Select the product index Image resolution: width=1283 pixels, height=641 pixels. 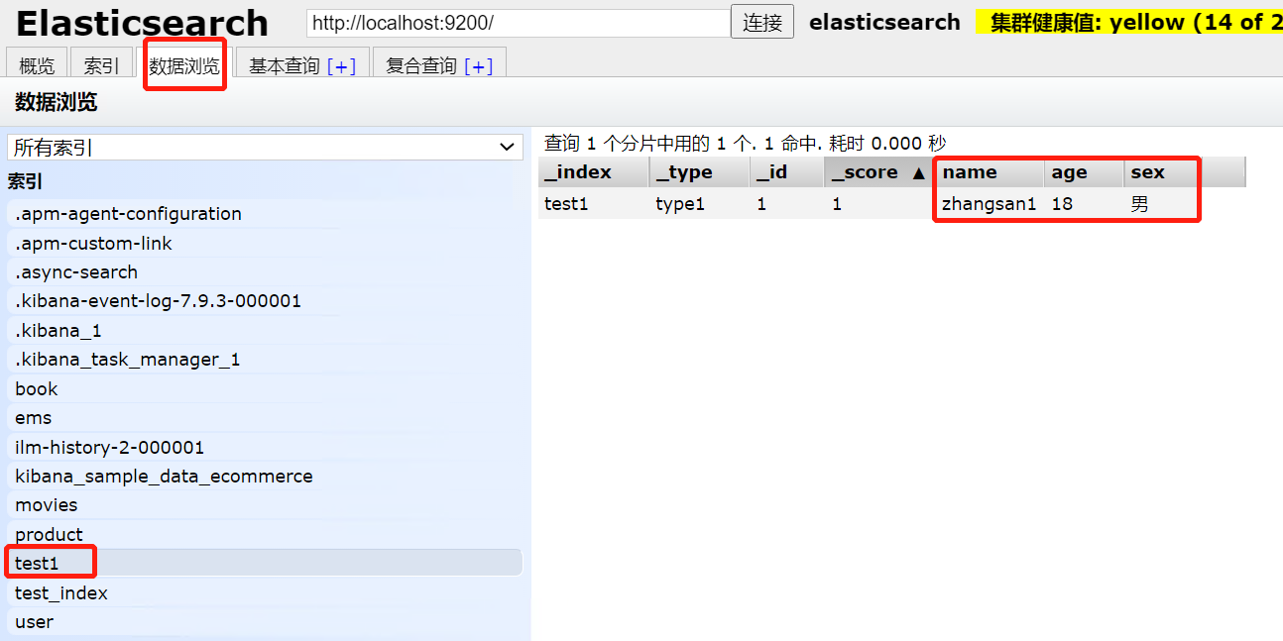pyautogui.click(x=265, y=535)
